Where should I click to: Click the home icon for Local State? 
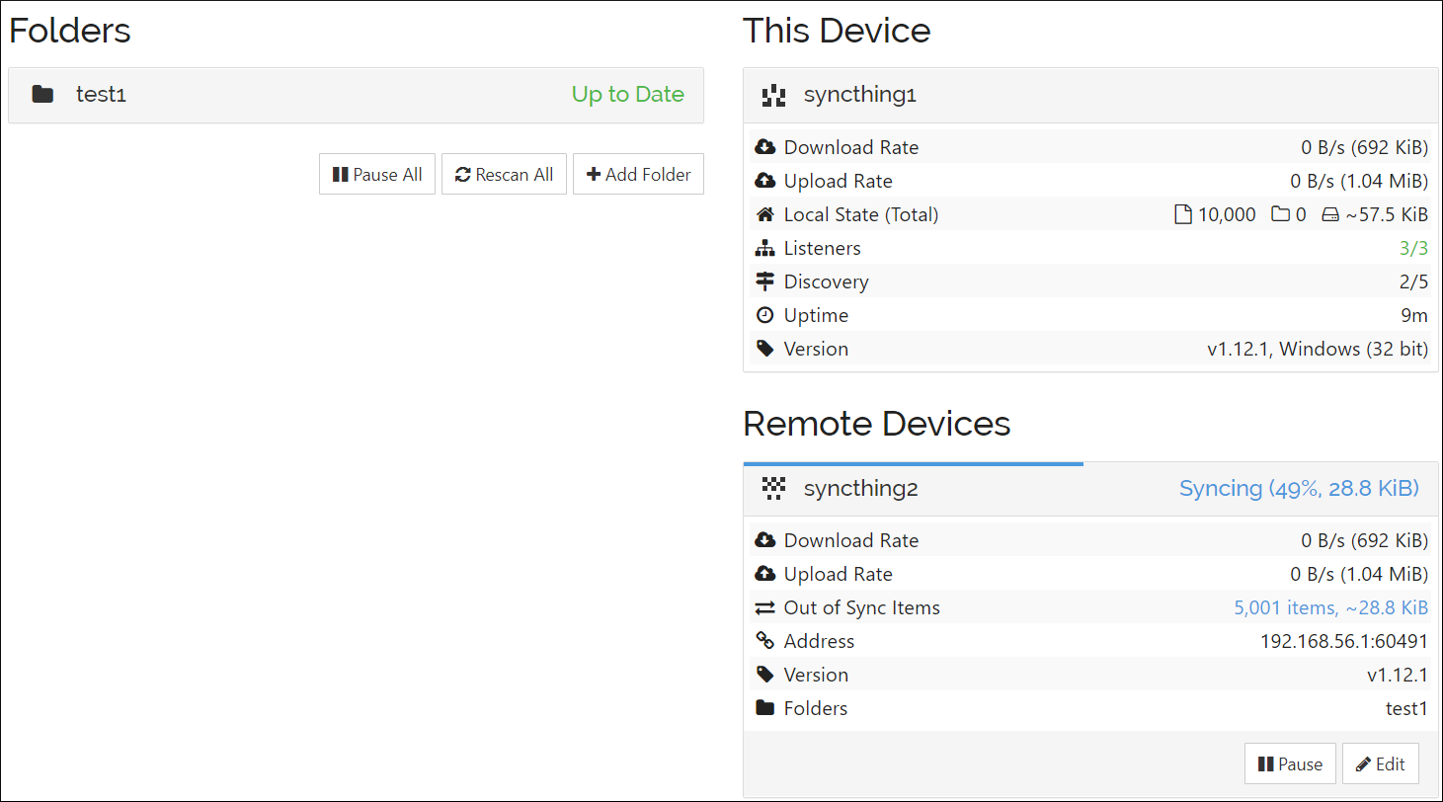(x=765, y=213)
